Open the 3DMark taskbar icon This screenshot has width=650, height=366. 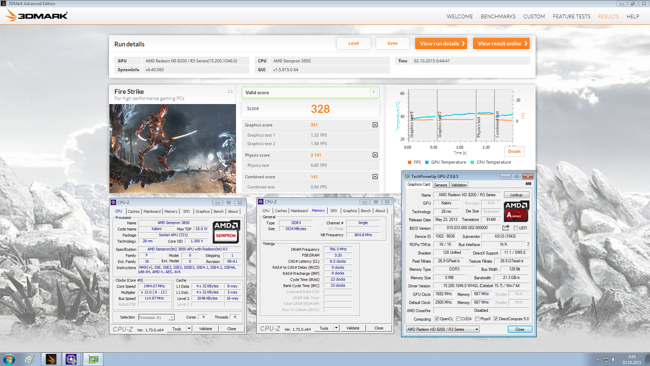(51, 359)
